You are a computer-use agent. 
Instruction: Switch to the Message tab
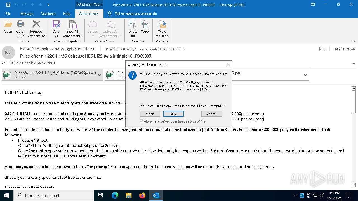[27, 14]
